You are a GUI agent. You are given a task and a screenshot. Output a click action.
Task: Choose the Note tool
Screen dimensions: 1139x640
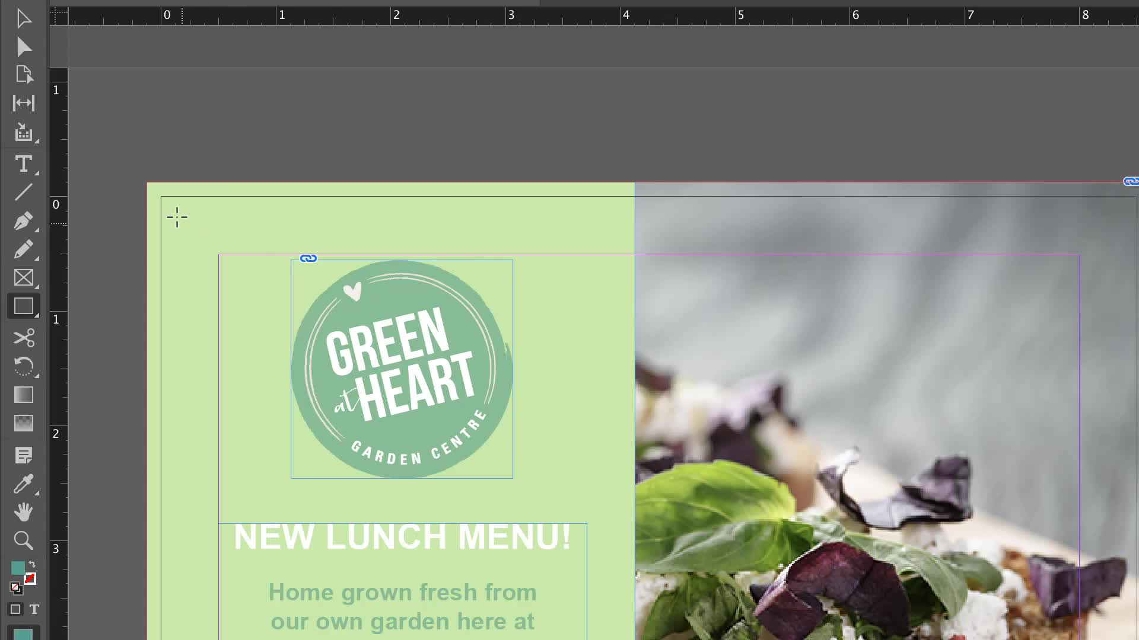click(24, 455)
